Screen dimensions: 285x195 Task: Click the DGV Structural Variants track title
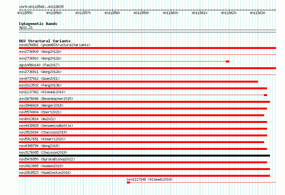tap(45, 41)
